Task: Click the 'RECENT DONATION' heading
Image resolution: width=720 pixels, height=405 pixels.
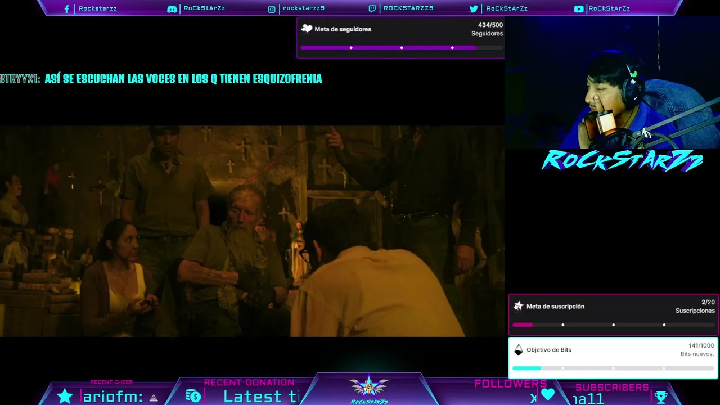Action: 249,382
